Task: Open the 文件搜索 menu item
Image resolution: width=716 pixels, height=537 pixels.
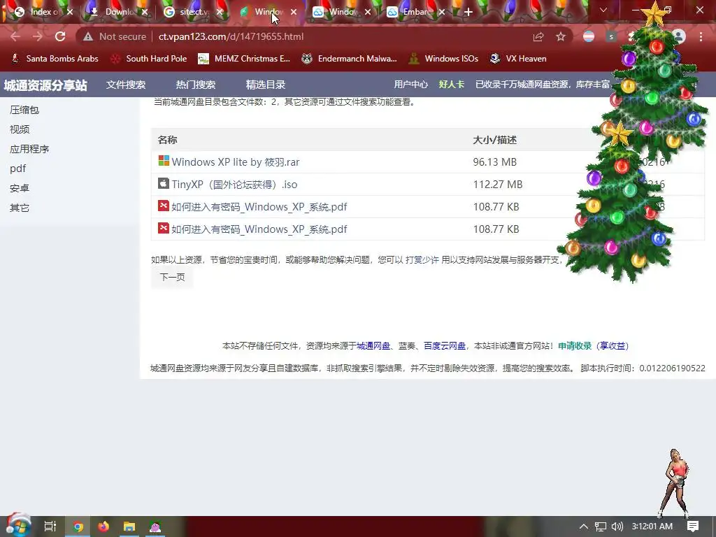Action: pos(126,85)
